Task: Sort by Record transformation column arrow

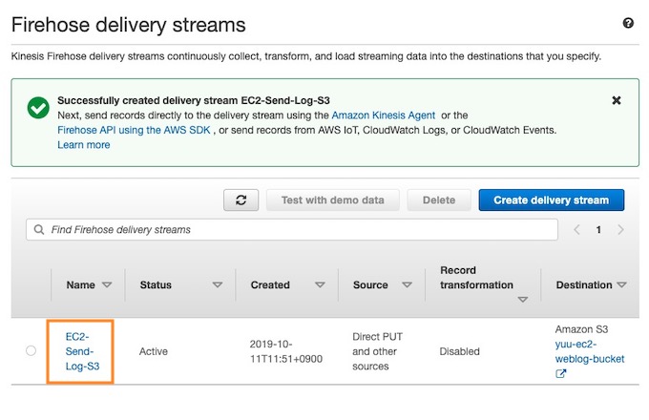Action: coord(523,300)
